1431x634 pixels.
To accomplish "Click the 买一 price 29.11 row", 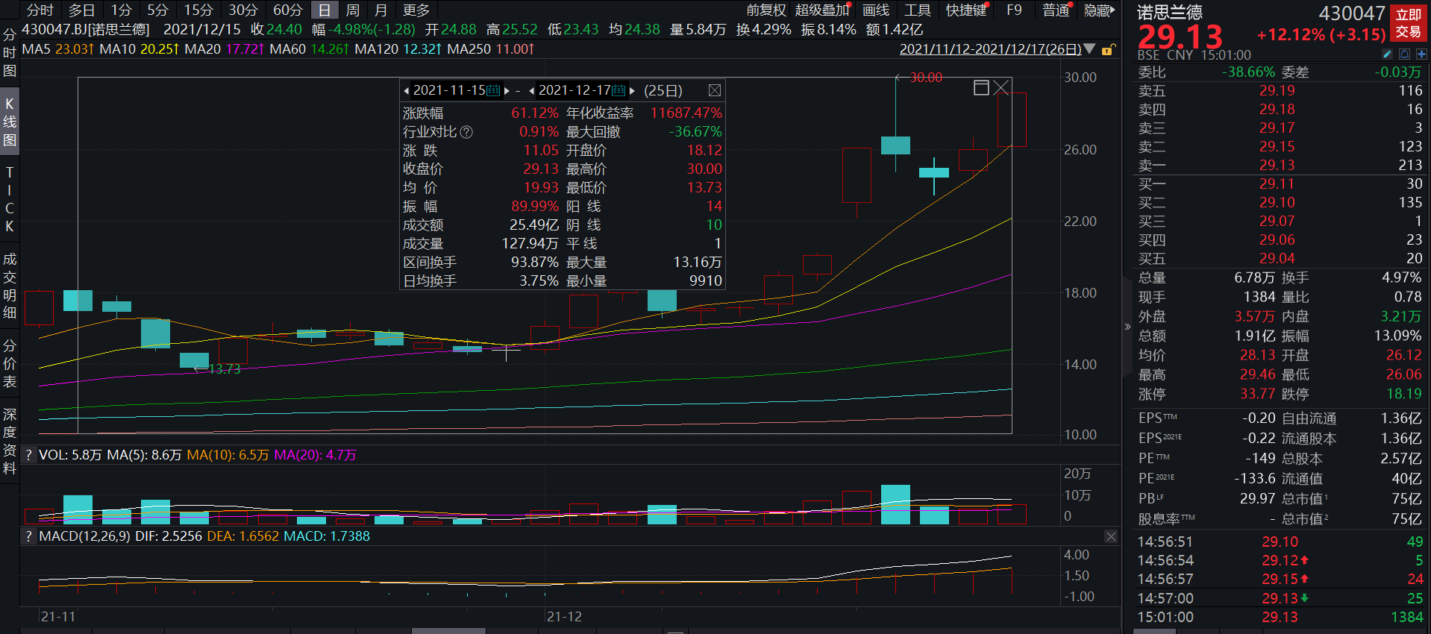I will point(1280,183).
